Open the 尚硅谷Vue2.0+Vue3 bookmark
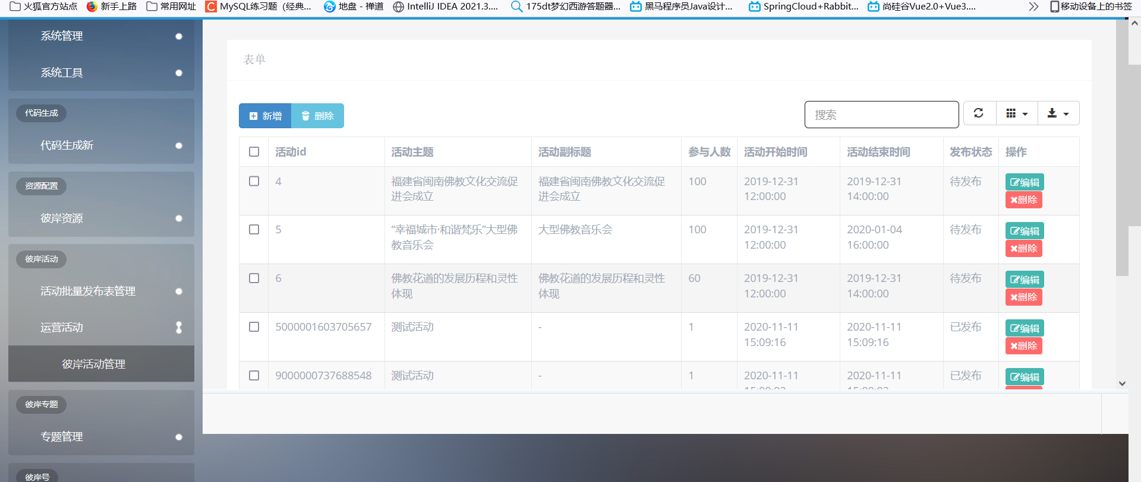This screenshot has height=482, width=1141. [922, 7]
